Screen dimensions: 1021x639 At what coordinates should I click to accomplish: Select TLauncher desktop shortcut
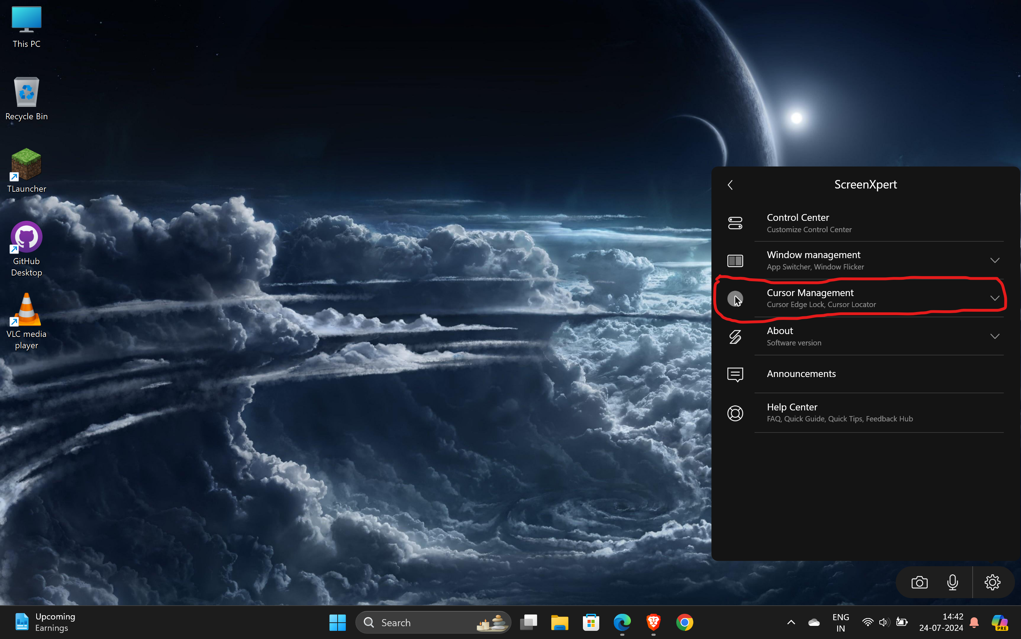pyautogui.click(x=26, y=171)
